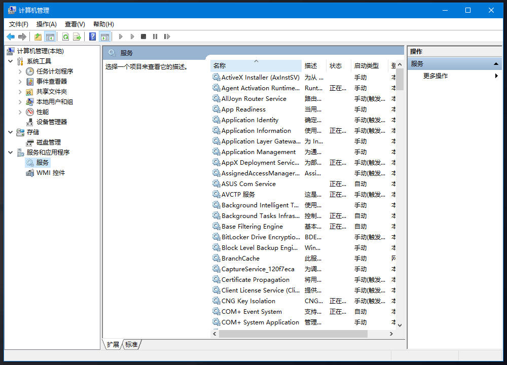
Task: Expand the 任务计划程序 node chevron
Action: tap(20, 71)
